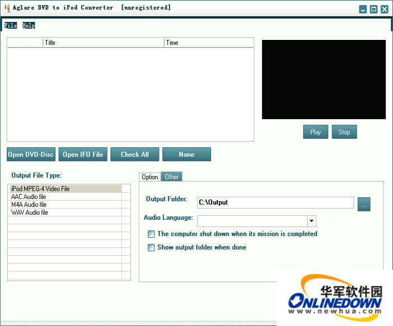Click the Time column header
This screenshot has width=393, height=326.
coord(209,43)
